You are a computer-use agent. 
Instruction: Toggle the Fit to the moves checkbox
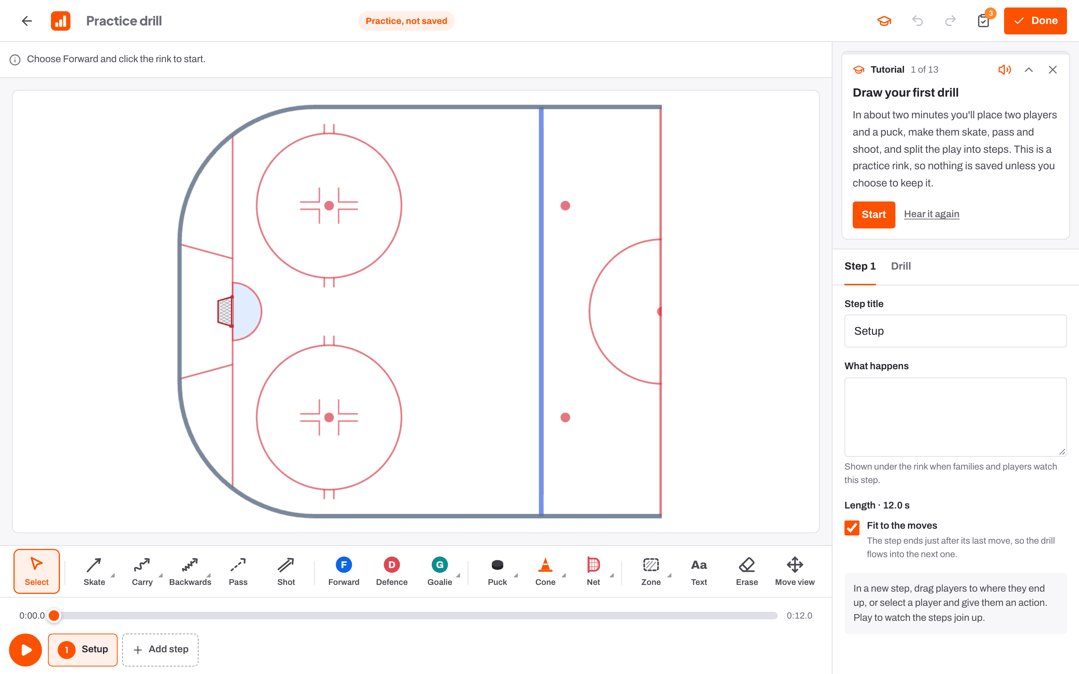pos(852,527)
